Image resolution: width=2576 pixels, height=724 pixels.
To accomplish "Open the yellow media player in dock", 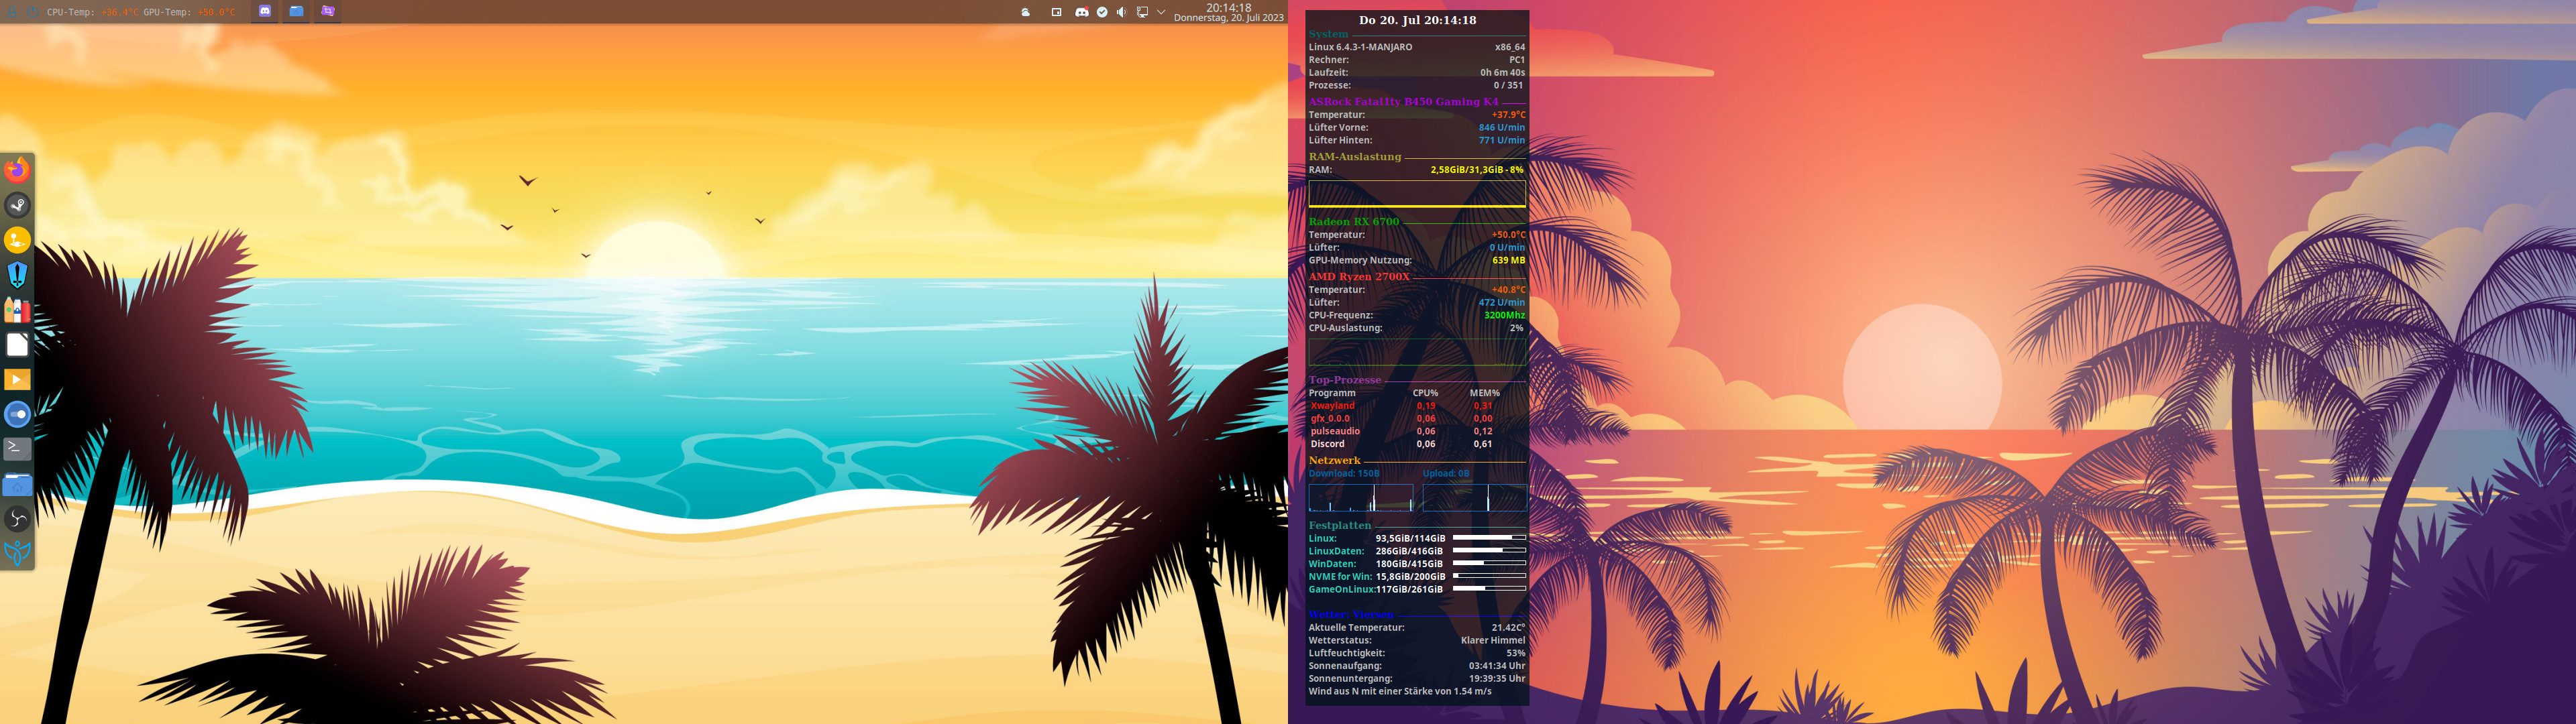I will coord(17,379).
